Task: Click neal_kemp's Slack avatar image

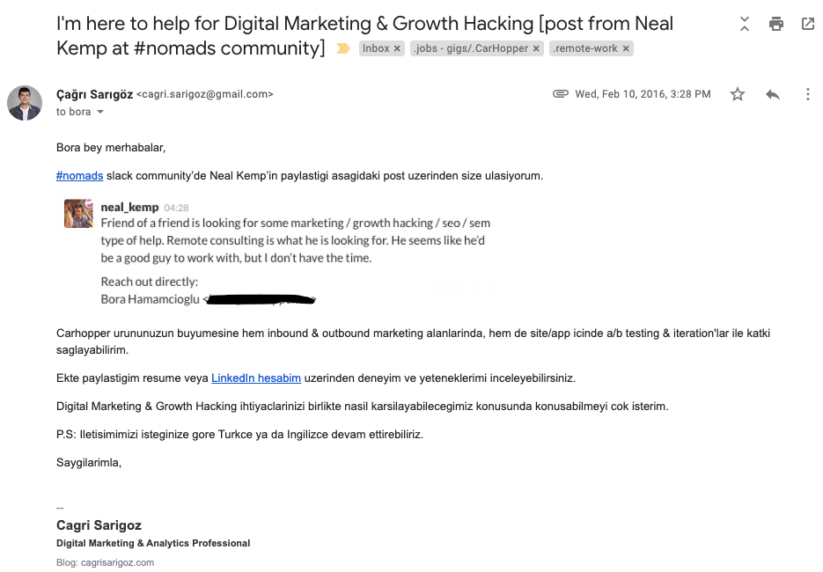Action: click(x=78, y=213)
